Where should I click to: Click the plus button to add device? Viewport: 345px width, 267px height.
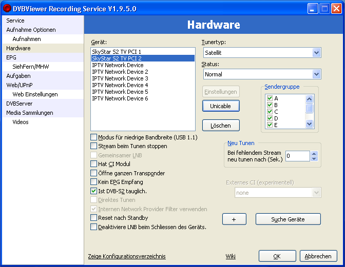[x=234, y=219]
